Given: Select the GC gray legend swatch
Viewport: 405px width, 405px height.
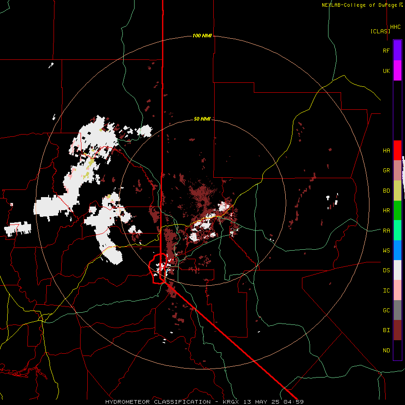Looking at the screenshot, I should pyautogui.click(x=397, y=310).
